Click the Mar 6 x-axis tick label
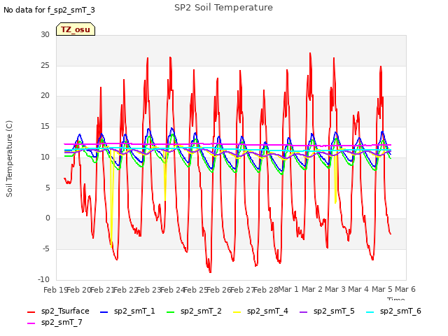The width and height of the screenshot is (448, 336). 405,289
